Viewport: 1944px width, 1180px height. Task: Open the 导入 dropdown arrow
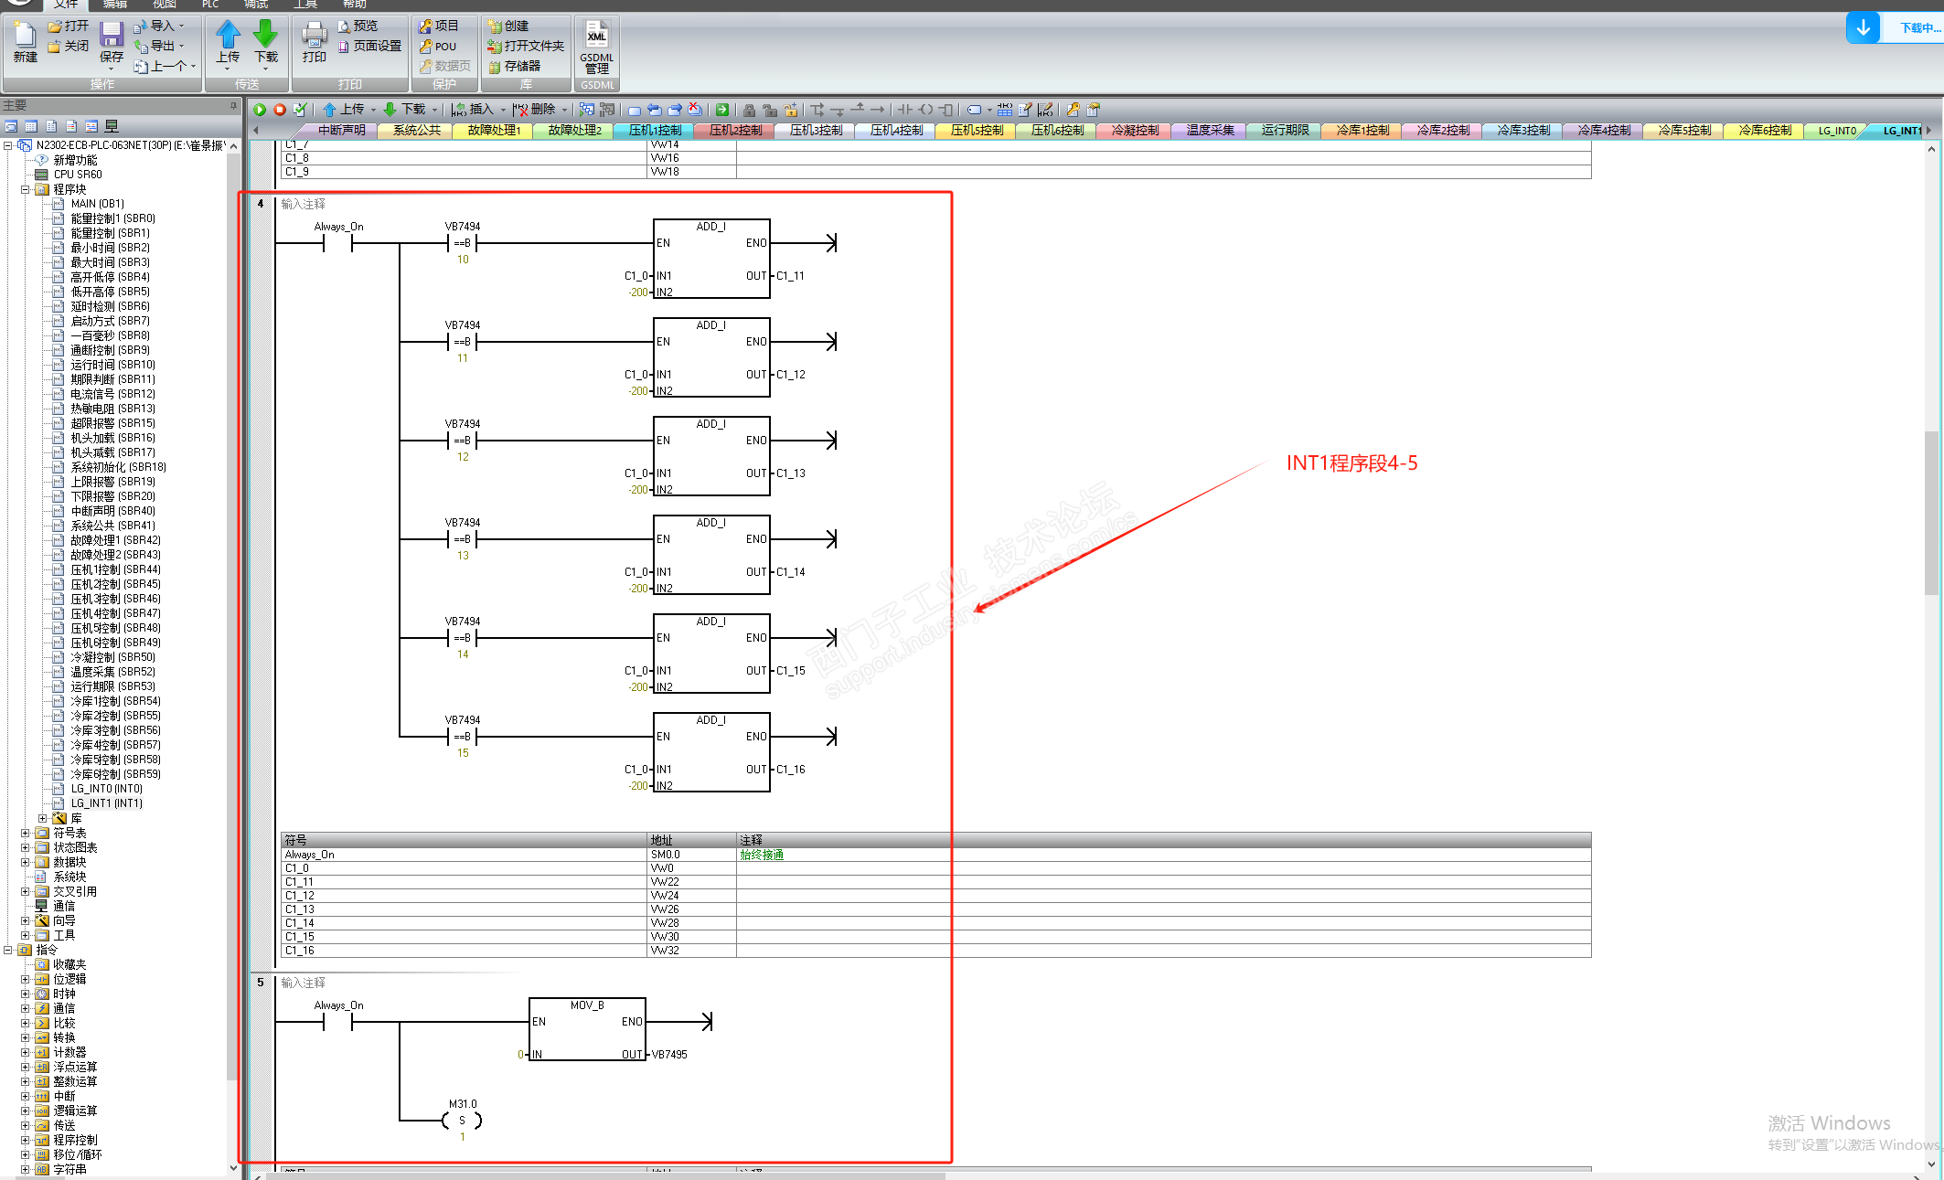(x=182, y=27)
